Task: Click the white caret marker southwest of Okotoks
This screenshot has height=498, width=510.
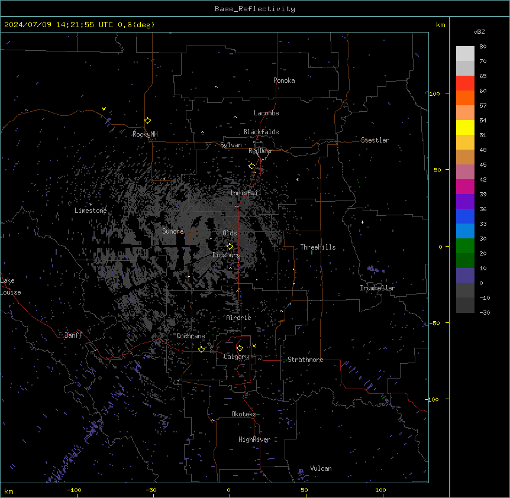Action: (x=213, y=421)
